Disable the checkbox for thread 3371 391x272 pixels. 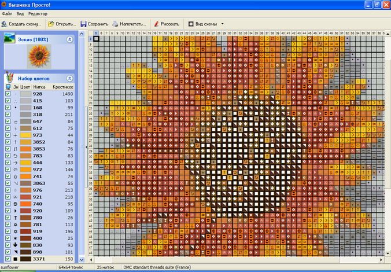pyautogui.click(x=8, y=259)
